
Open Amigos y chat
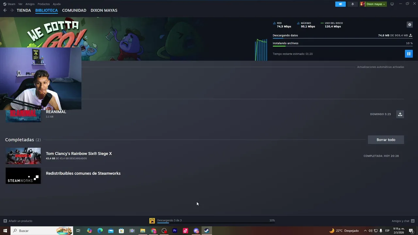point(403,221)
